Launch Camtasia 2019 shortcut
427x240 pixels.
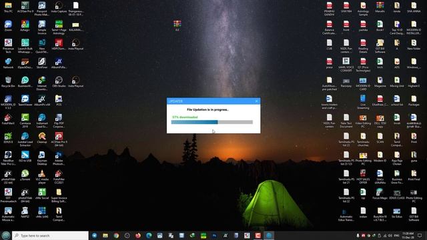coord(25,121)
